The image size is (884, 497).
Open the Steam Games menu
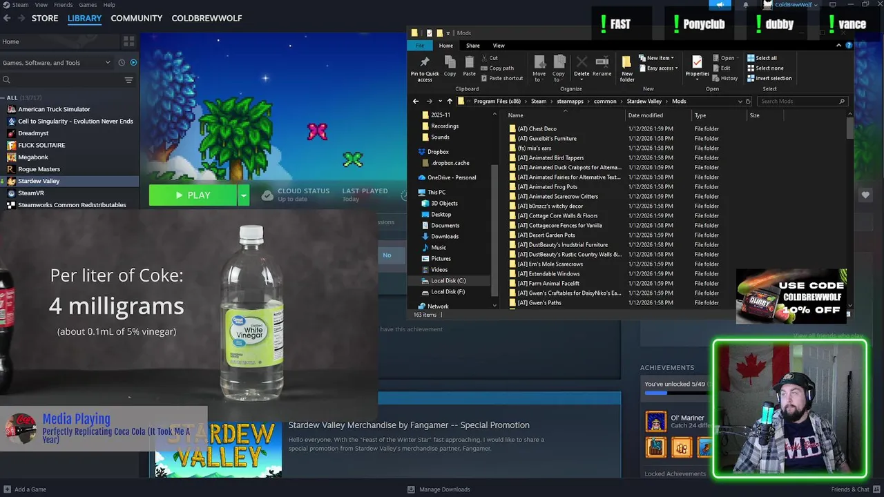88,5
